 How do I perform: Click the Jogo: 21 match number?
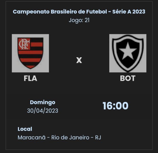tap(79, 20)
